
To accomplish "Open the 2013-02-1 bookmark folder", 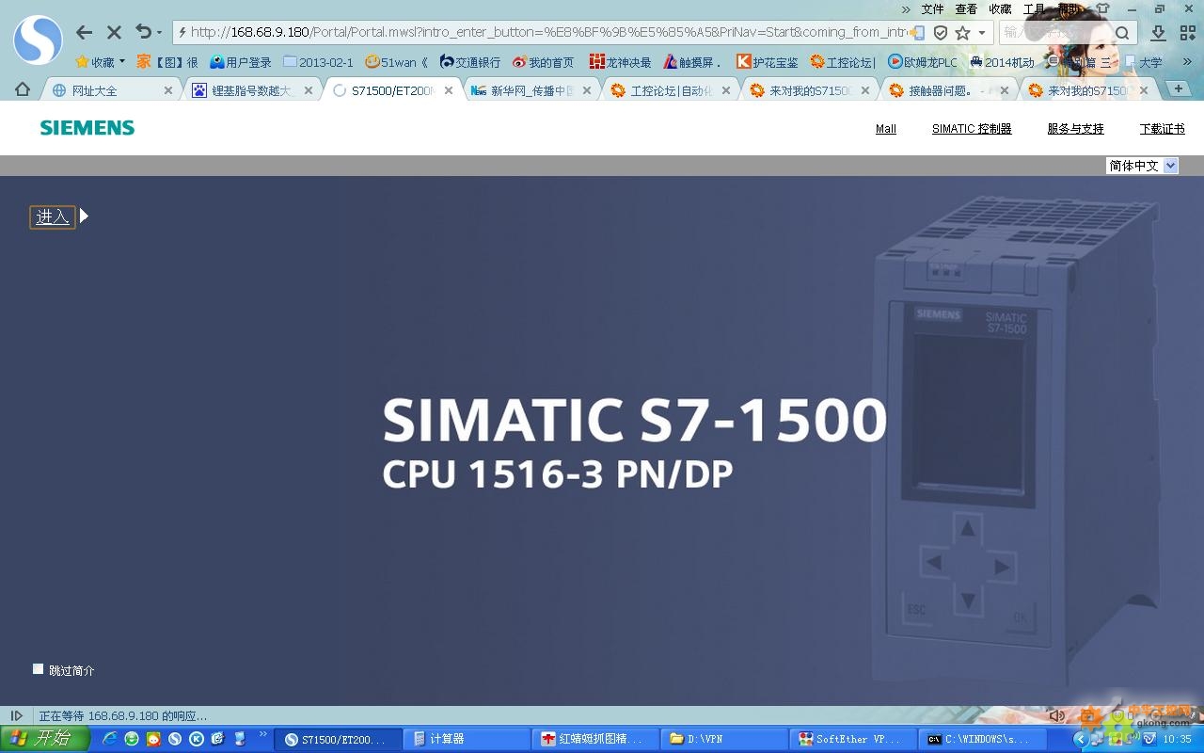I will point(318,62).
